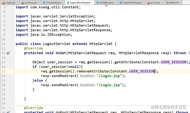Click the LoginServlet.java class icon in tab
This screenshot has height=113, width=190.
pos(121,2)
